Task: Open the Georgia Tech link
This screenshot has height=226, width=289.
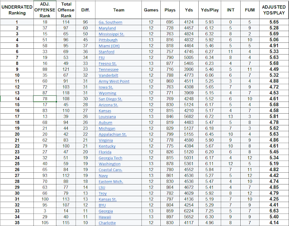Action: click(x=110, y=158)
